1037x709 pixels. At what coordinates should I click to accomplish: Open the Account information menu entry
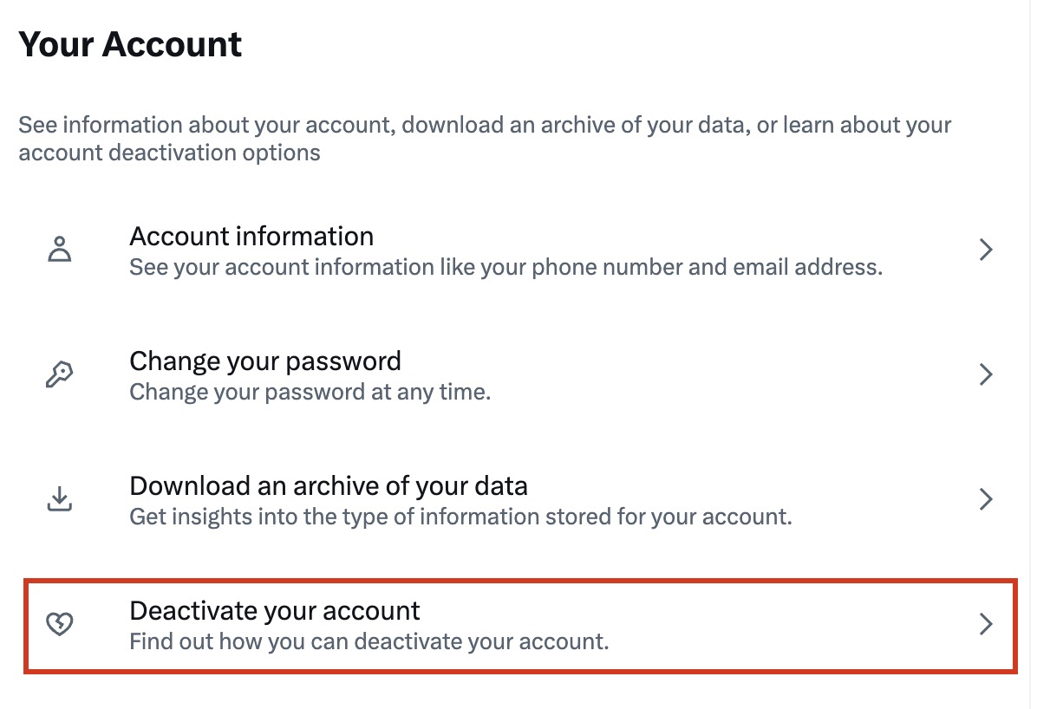pyautogui.click(x=251, y=237)
